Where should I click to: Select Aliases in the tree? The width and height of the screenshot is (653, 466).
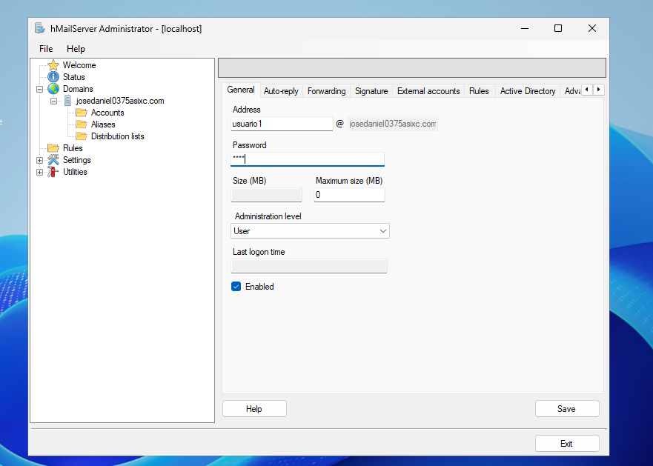[103, 124]
